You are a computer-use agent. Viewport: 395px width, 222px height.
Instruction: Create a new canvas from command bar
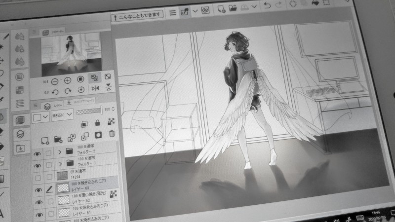[x=221, y=9]
